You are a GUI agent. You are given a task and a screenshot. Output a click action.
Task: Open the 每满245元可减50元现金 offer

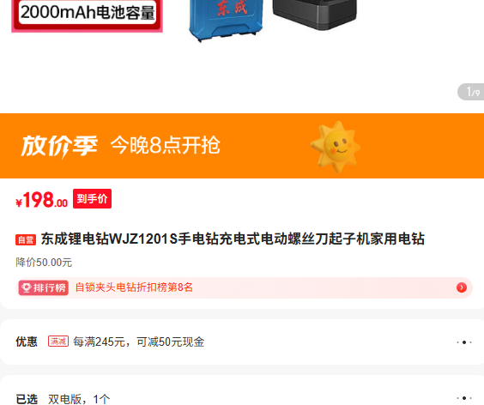point(139,342)
